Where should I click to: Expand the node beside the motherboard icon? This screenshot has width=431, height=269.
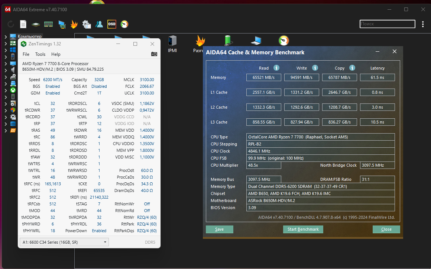(6, 43)
